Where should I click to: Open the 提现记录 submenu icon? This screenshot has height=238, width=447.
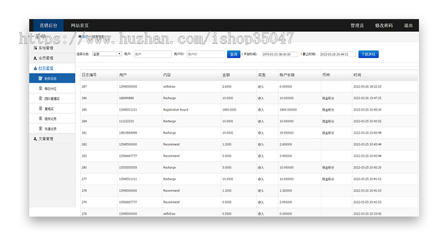tap(41, 119)
